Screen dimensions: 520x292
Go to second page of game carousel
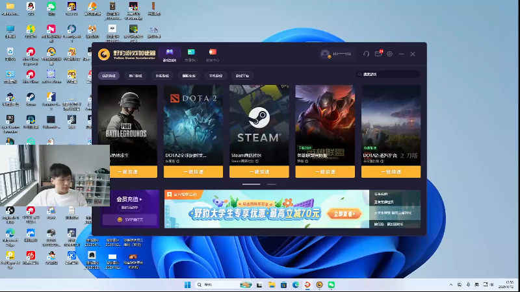pyautogui.click(x=272, y=184)
